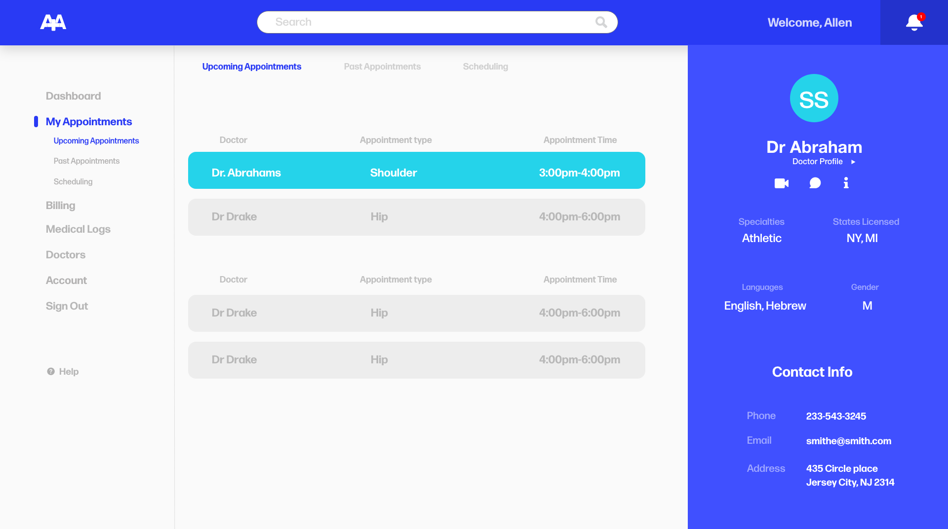Click Welcome, Allen in the header
Screen dimensions: 948x529
pyautogui.click(x=809, y=23)
